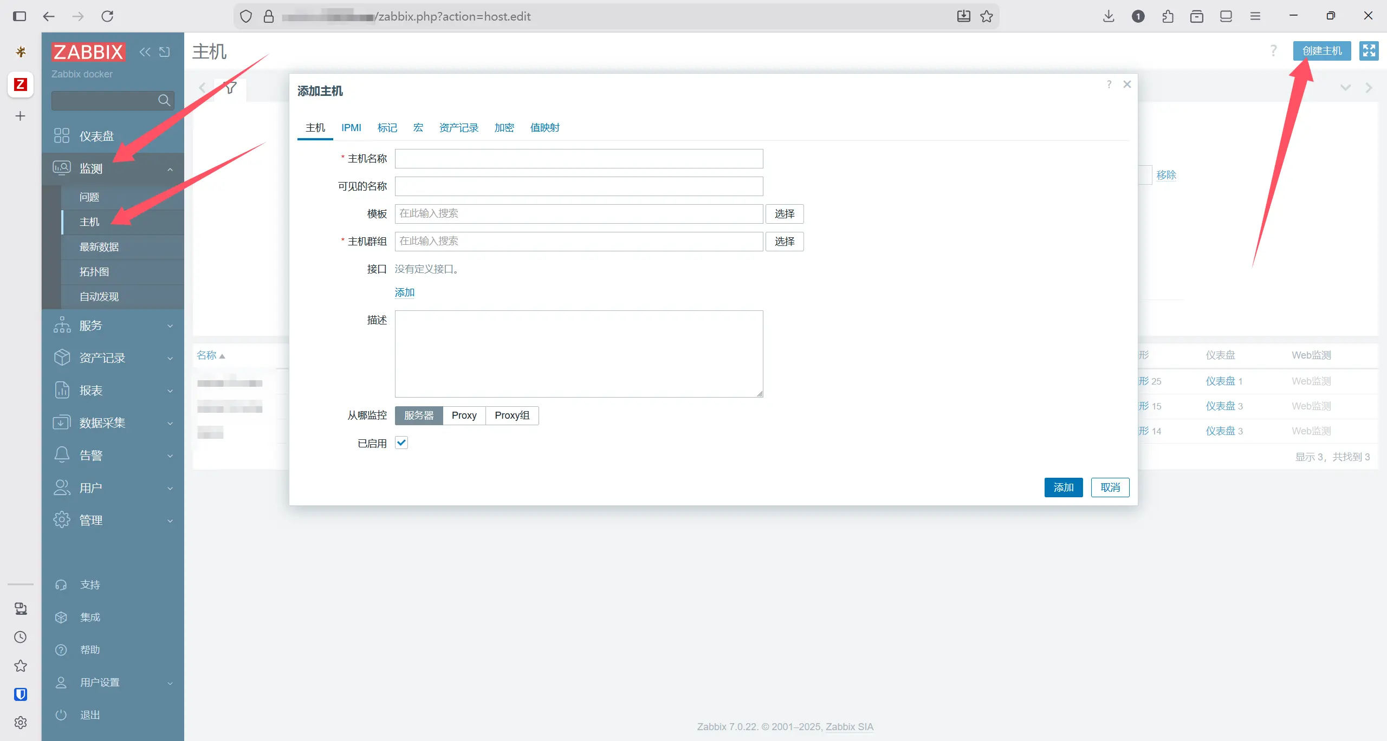This screenshot has height=741, width=1387.
Task: Select Proxy as monitoring source
Action: coord(464,415)
